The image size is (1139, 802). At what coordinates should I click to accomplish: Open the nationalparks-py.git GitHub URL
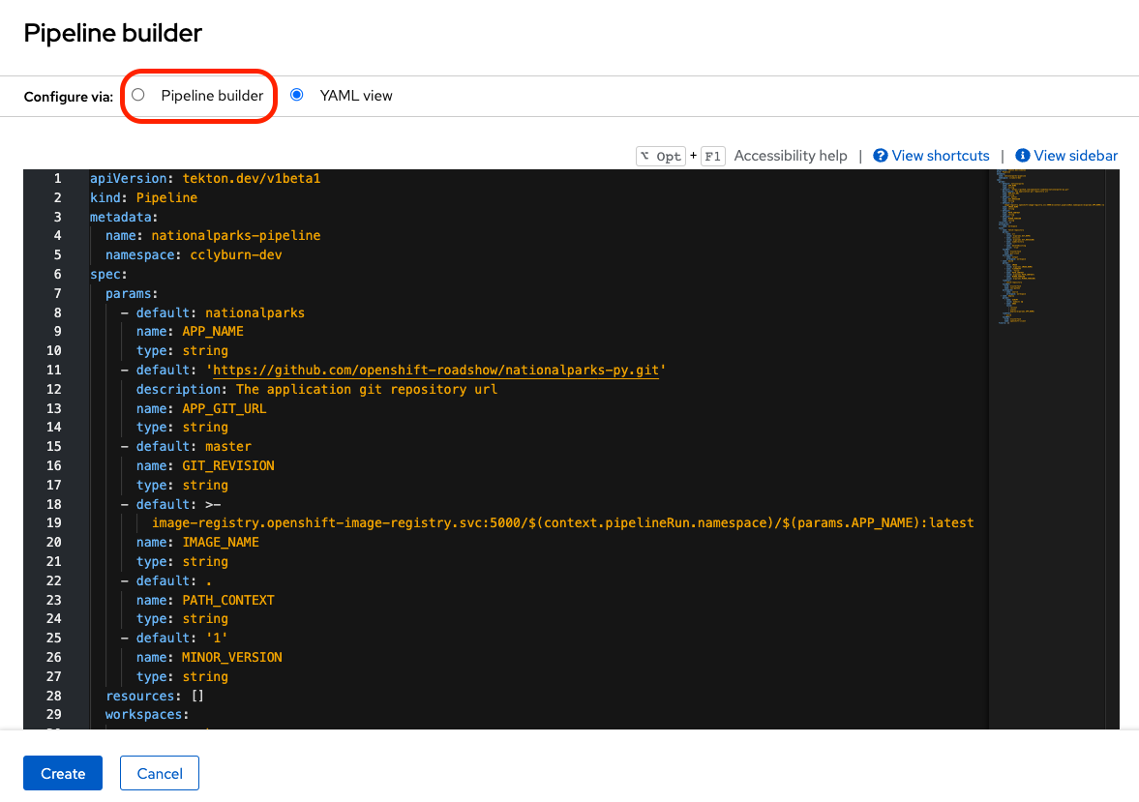pyautogui.click(x=435, y=370)
